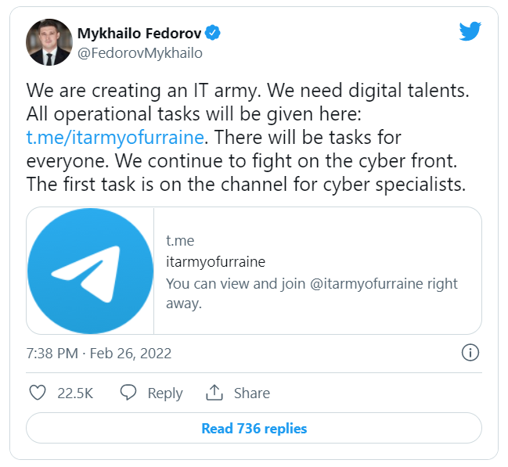Open the t.me/itarmyofurraine link in tweet
Image resolution: width=508 pixels, height=467 pixels.
point(116,138)
